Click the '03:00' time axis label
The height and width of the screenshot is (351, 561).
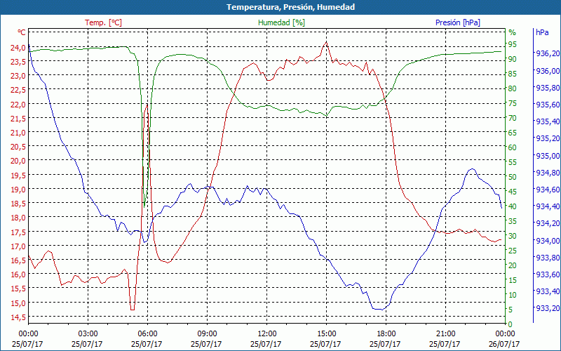[88, 334]
